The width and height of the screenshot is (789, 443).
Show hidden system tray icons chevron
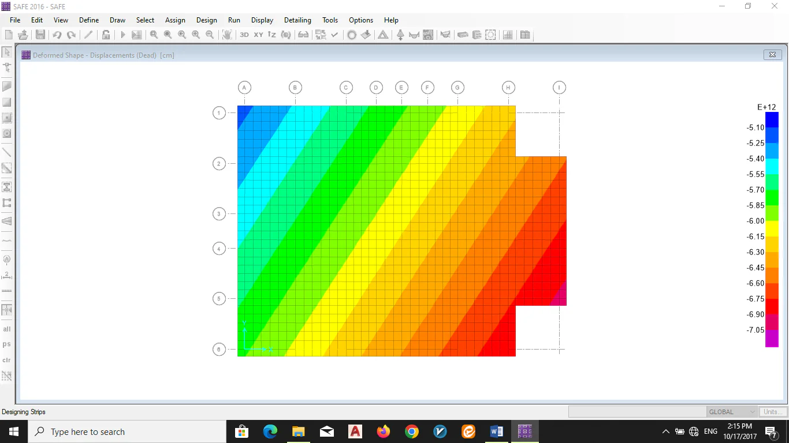[665, 431]
